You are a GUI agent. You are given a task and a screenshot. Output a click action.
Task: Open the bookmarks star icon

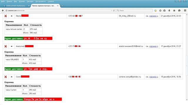click(160, 10)
